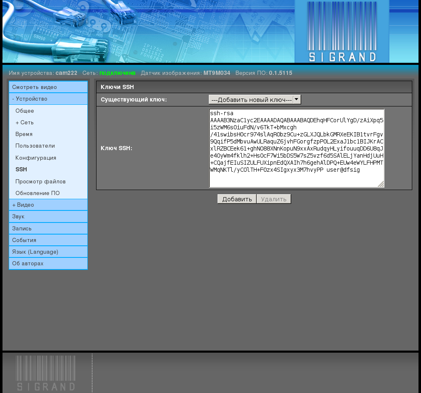
Task: Click the text area resize handle
Action: click(381, 184)
